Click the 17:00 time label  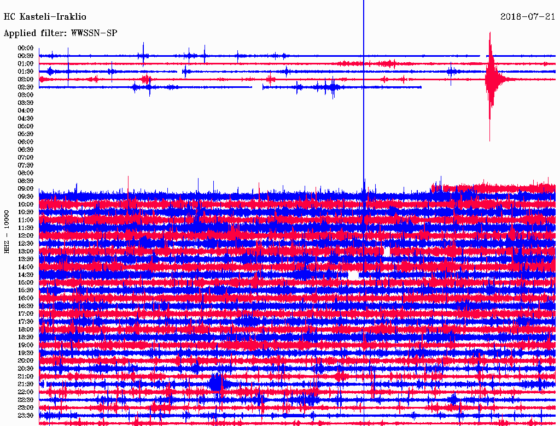click(x=26, y=313)
